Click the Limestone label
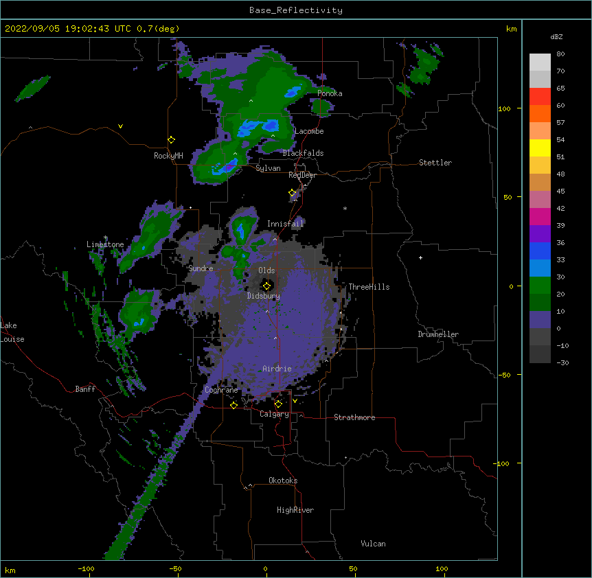Viewport: 592px width, 578px height. point(105,244)
